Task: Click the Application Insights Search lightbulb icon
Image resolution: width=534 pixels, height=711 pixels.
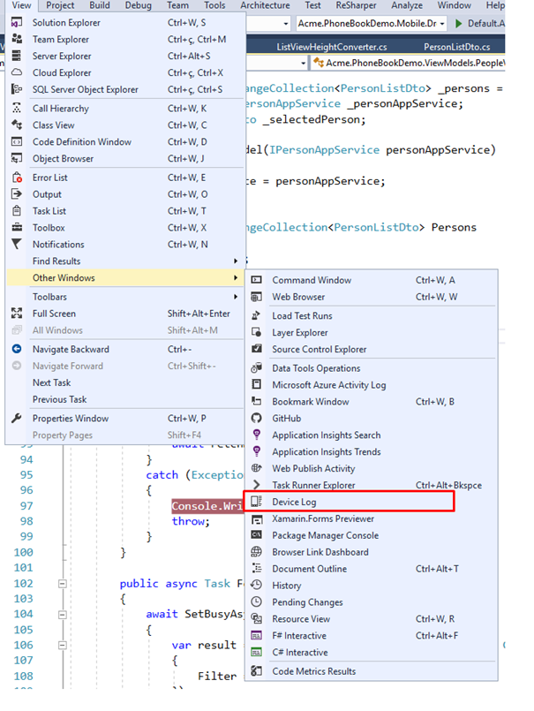Action: tap(257, 435)
